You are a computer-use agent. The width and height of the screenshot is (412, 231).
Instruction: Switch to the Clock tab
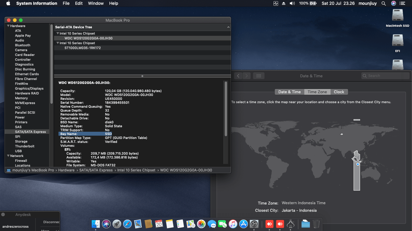coord(339,92)
